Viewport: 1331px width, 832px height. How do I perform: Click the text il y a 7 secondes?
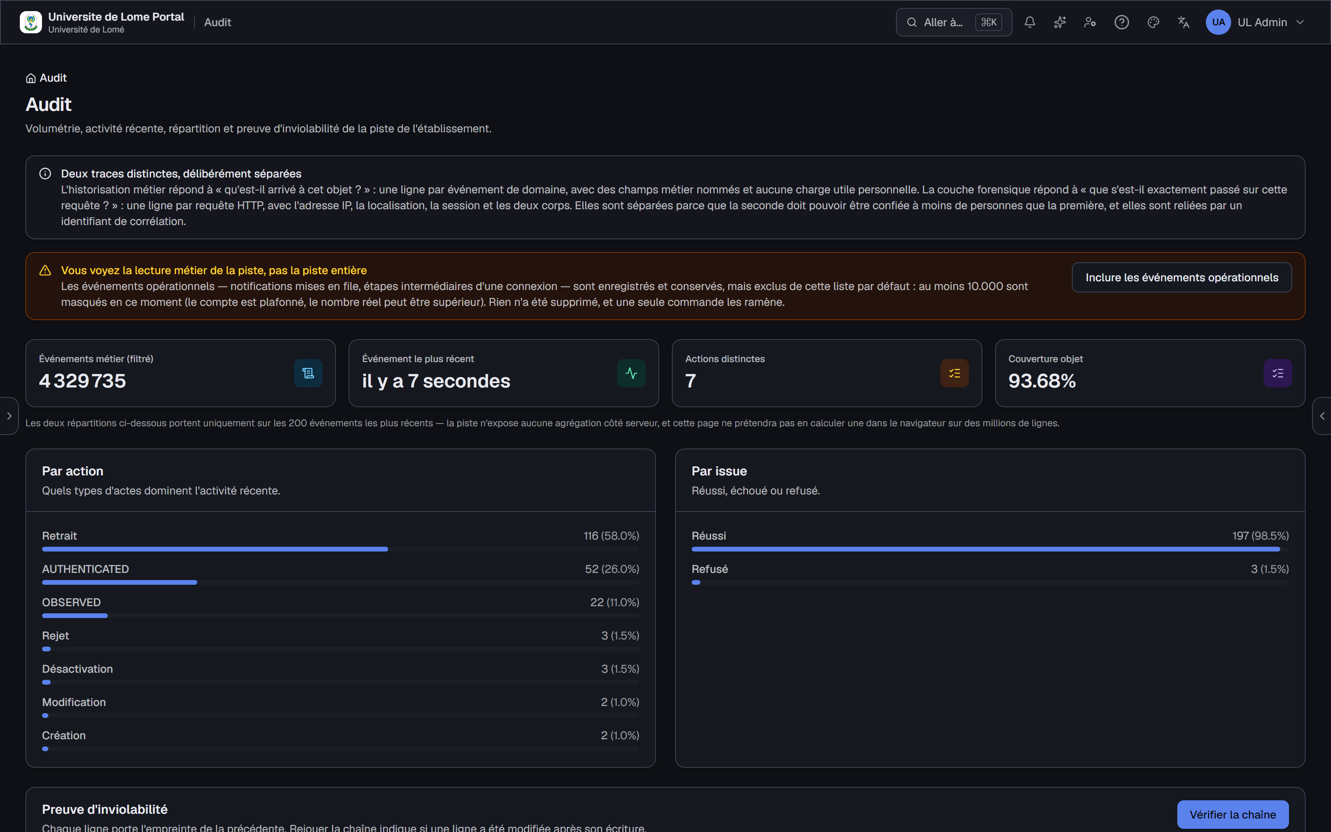pyautogui.click(x=436, y=381)
